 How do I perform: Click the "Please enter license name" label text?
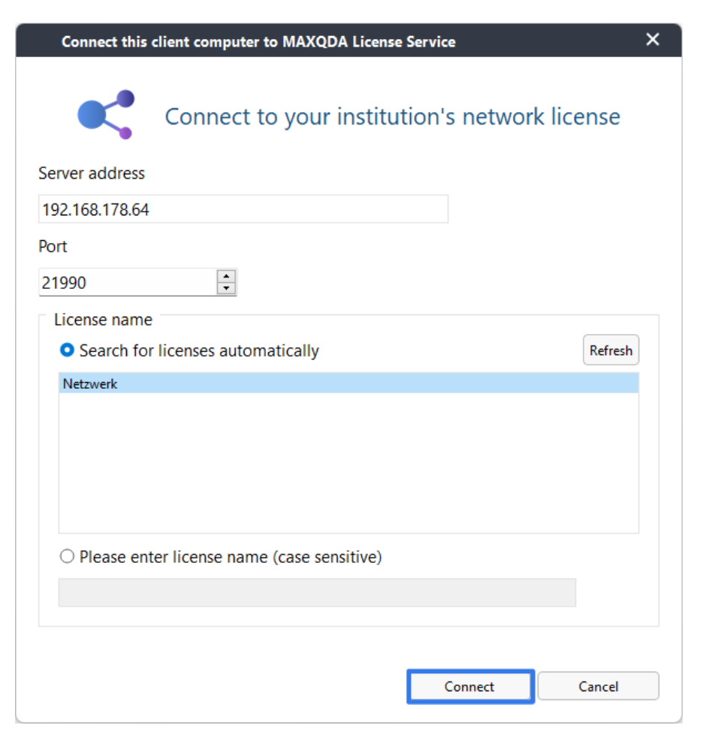231,557
